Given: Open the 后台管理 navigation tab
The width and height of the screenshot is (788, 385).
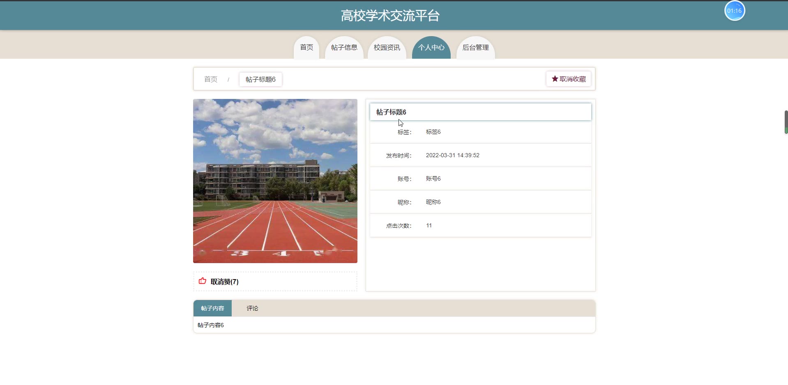Looking at the screenshot, I should [475, 48].
